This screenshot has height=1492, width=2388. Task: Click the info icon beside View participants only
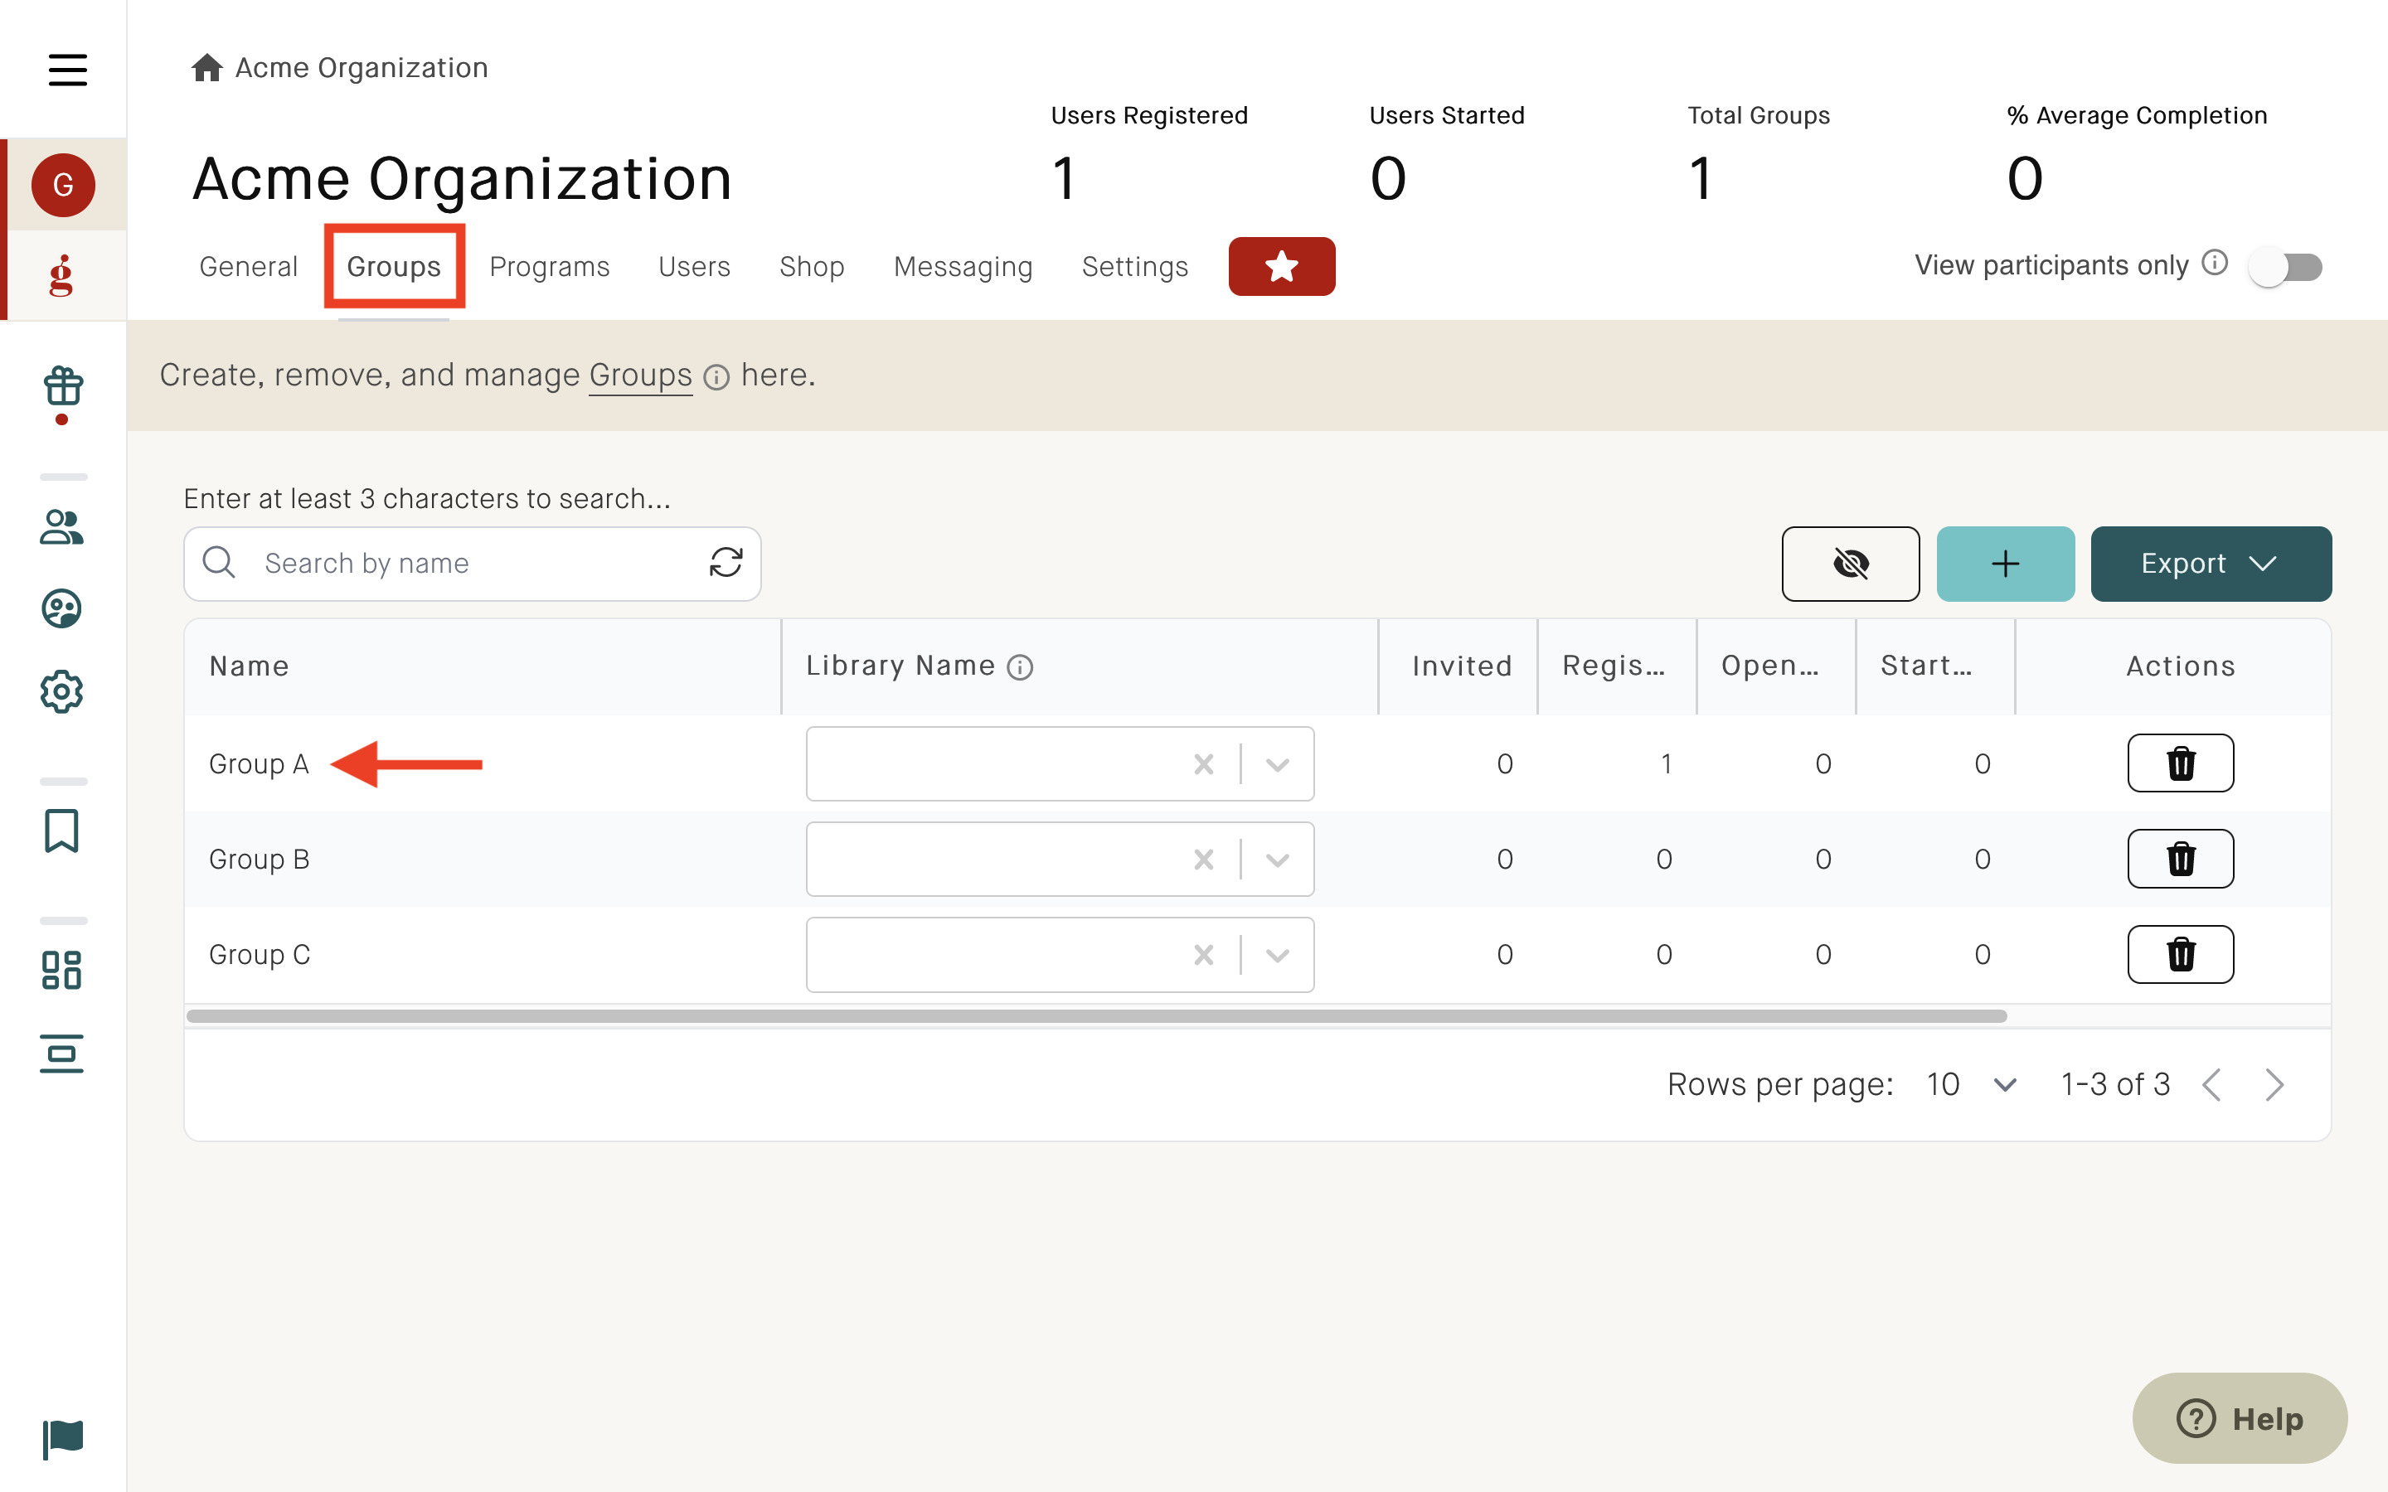(2215, 263)
